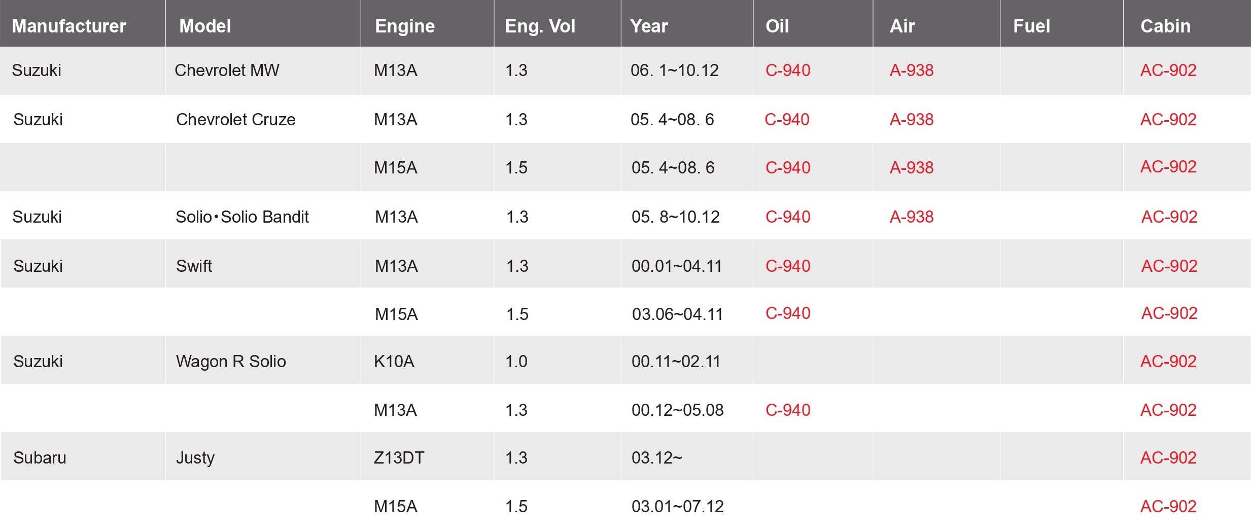Open AC-902 in Wagon R Solio row
The height and width of the screenshot is (532, 1251).
1168,361
